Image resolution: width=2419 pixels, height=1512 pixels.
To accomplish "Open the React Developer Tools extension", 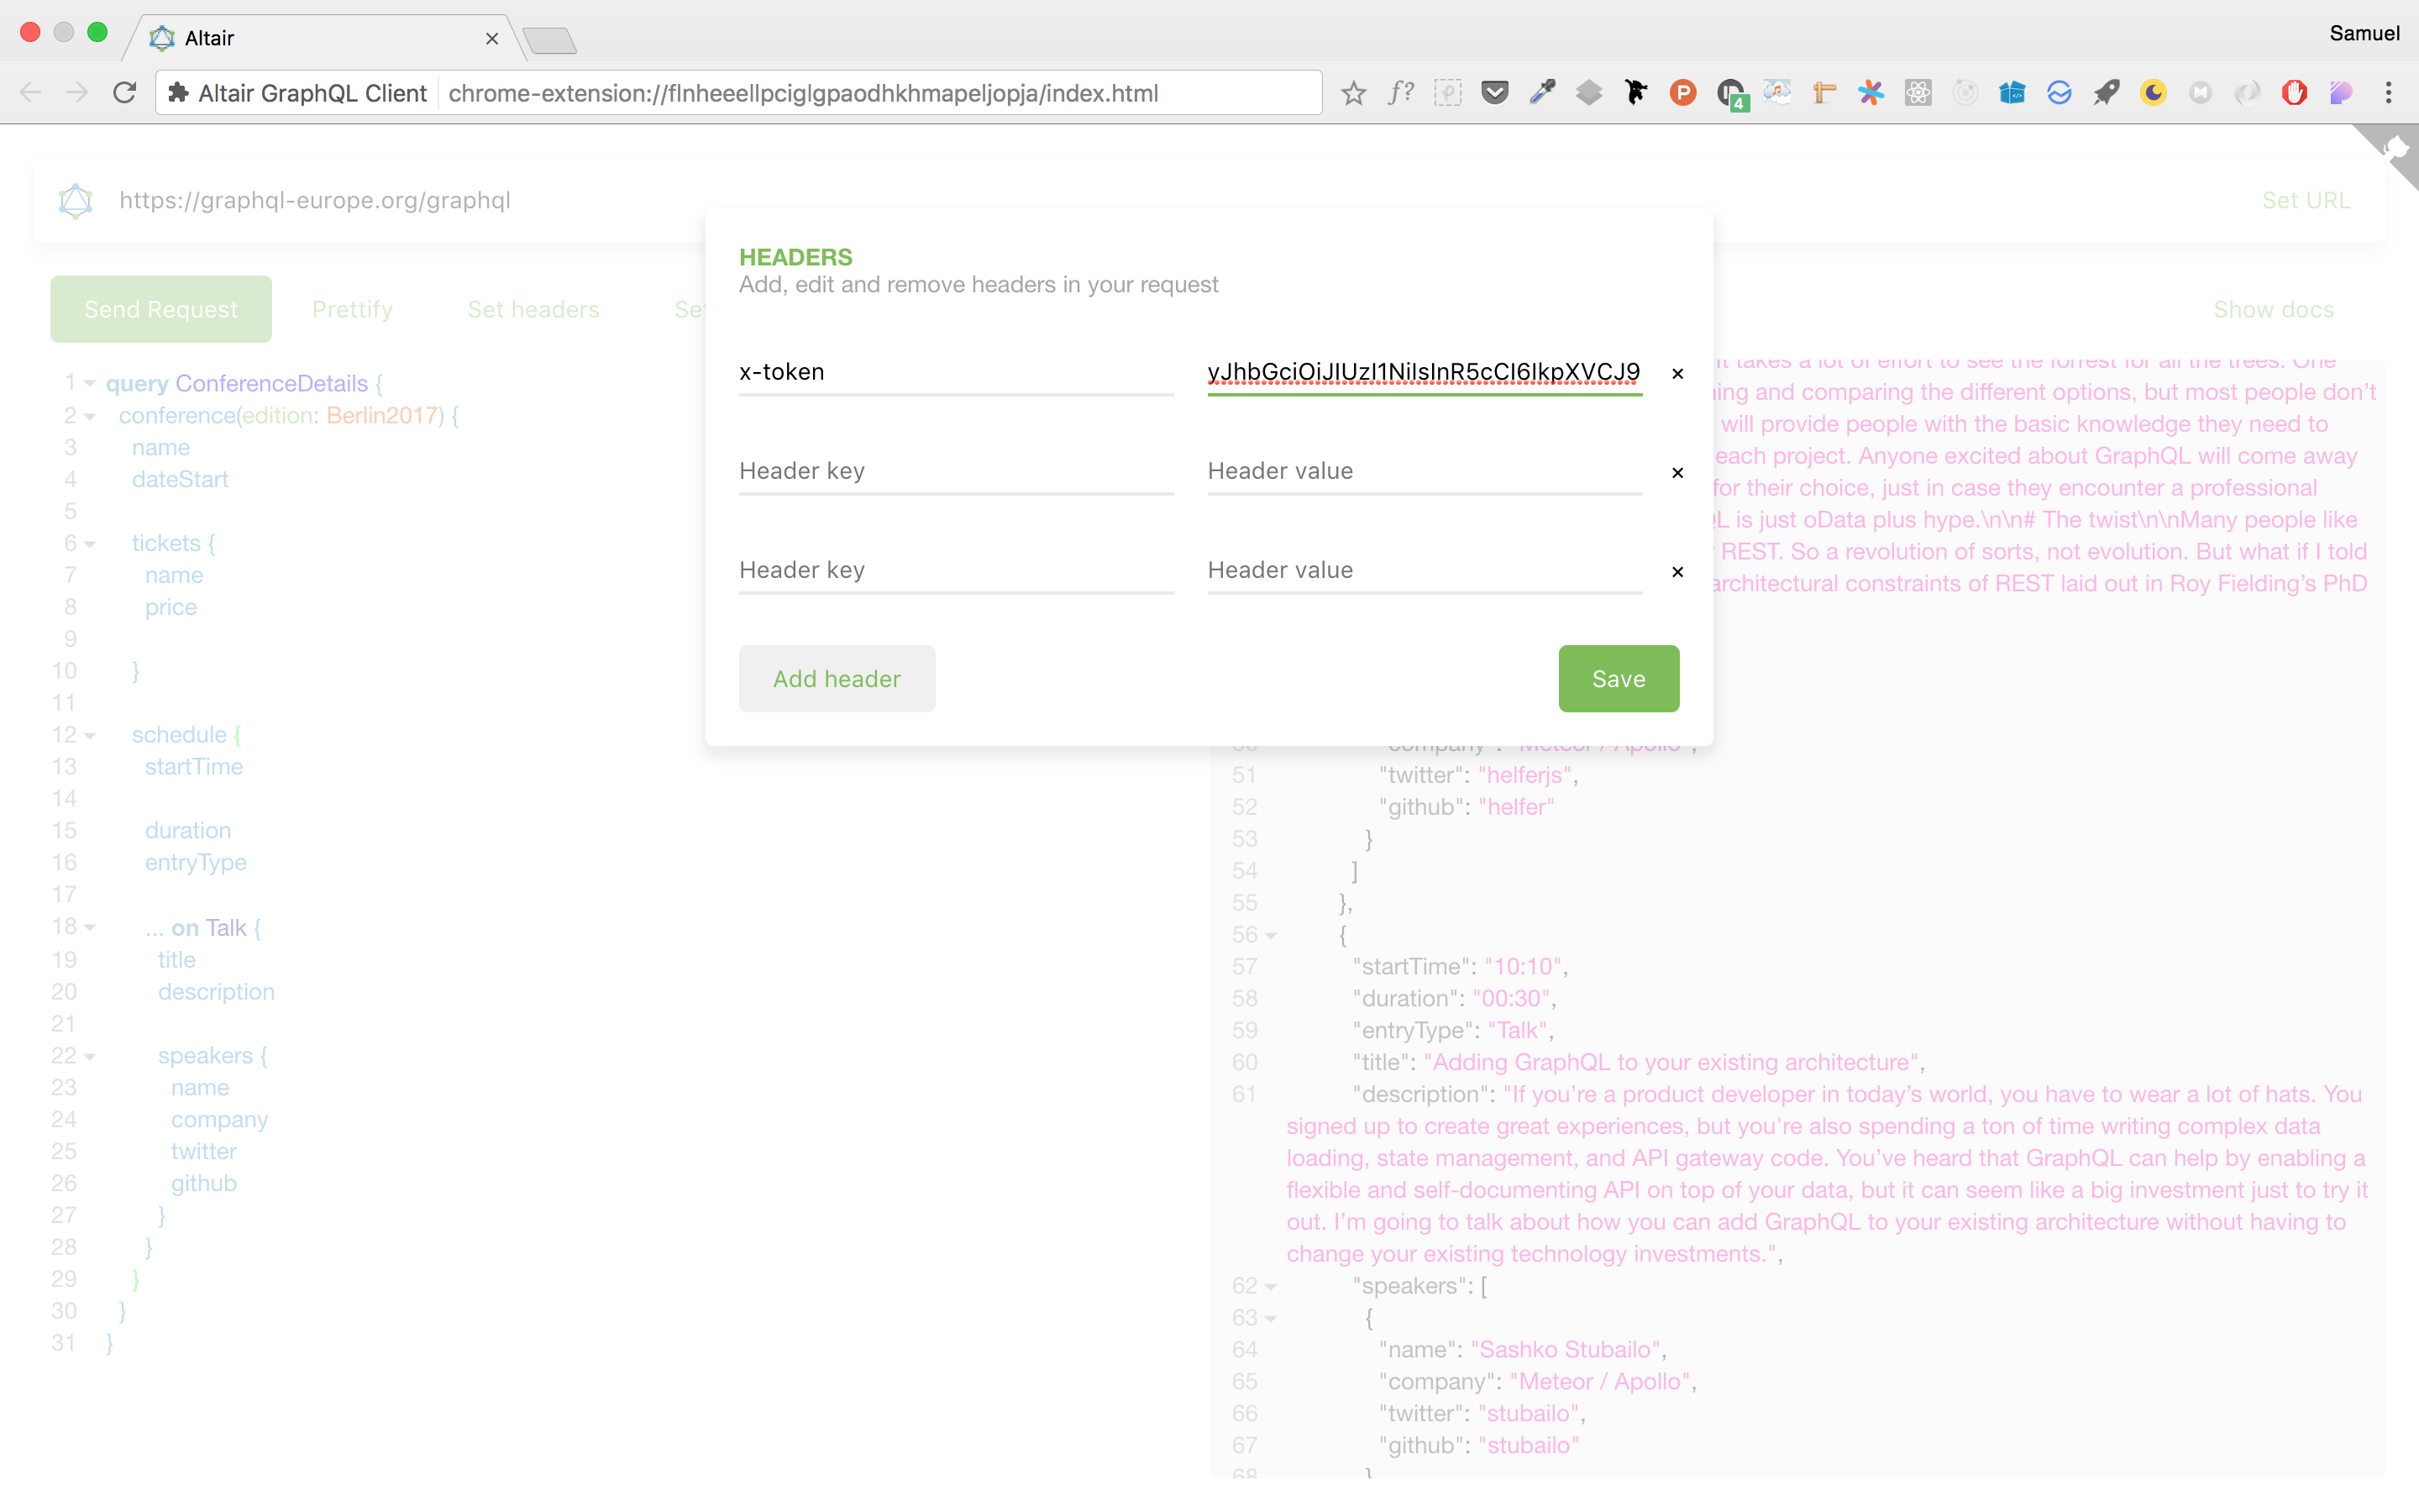I will pos(1918,92).
